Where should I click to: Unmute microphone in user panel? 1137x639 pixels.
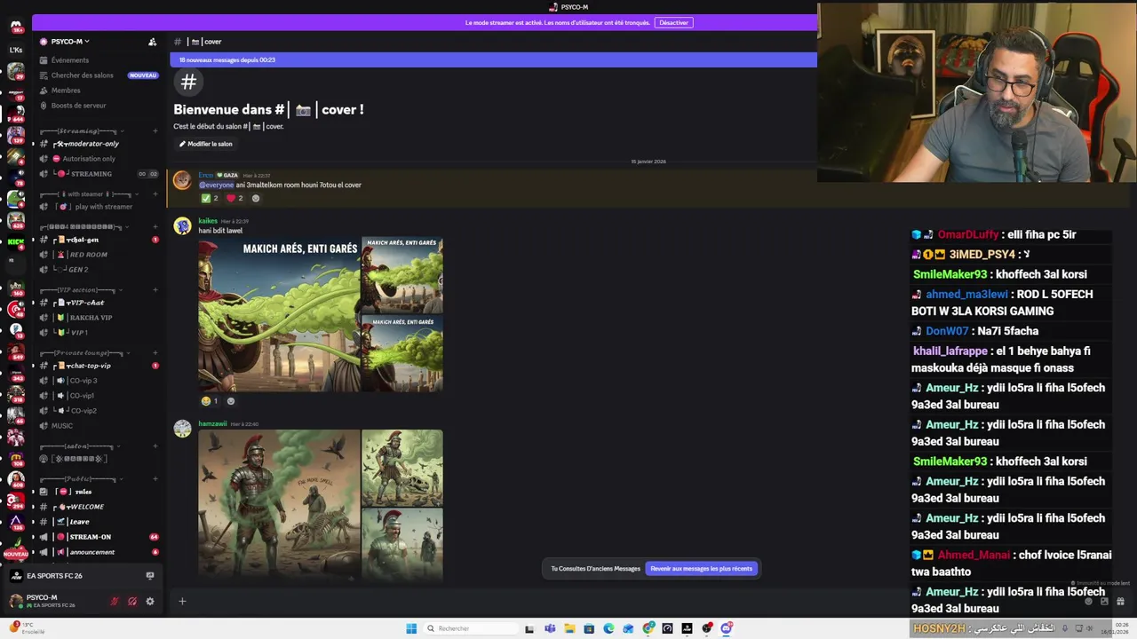pyautogui.click(x=114, y=601)
